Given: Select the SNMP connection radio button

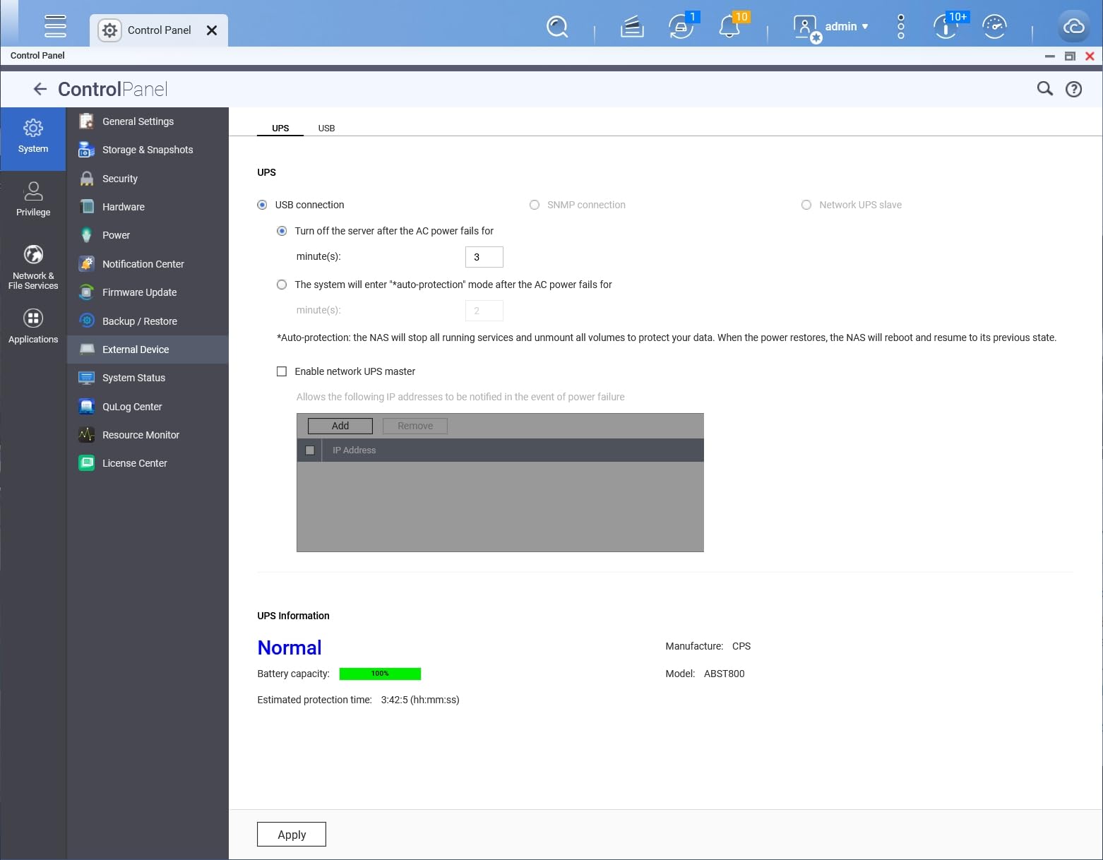Looking at the screenshot, I should [535, 205].
